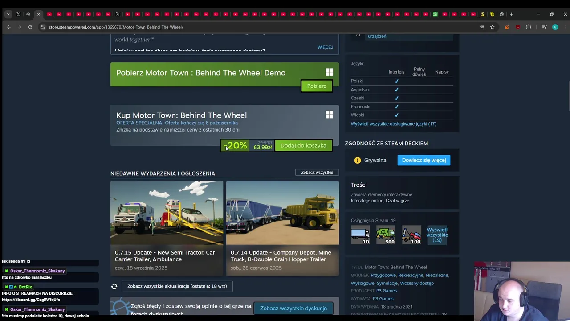Open the Wyścigowe genre link

362,283
